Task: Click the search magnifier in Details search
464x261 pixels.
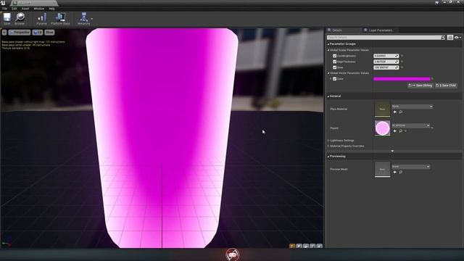Action: point(443,38)
